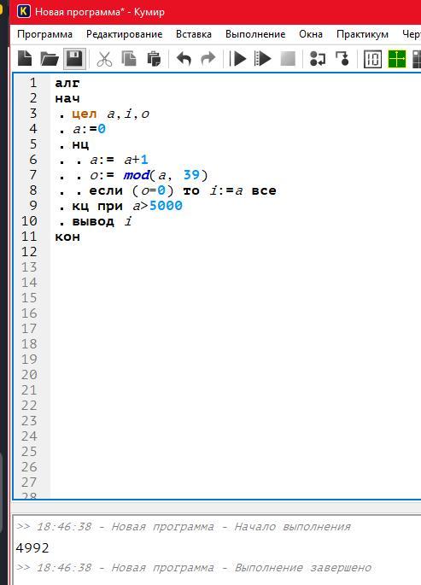The height and width of the screenshot is (585, 421).
Task: Open the Вставка menu
Action: tap(194, 34)
